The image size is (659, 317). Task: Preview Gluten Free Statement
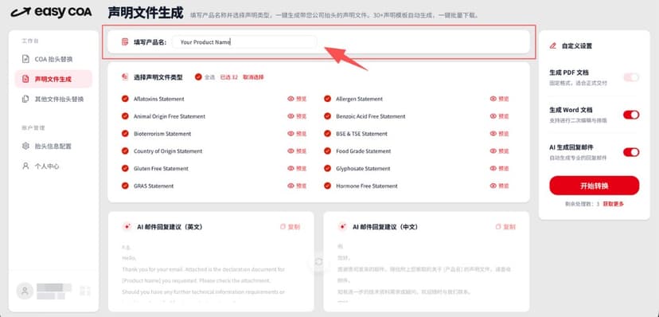[x=297, y=168]
